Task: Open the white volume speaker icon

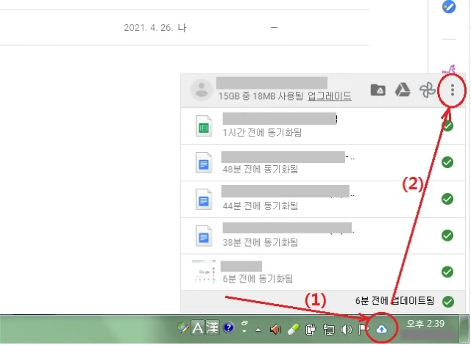Action: (x=346, y=330)
